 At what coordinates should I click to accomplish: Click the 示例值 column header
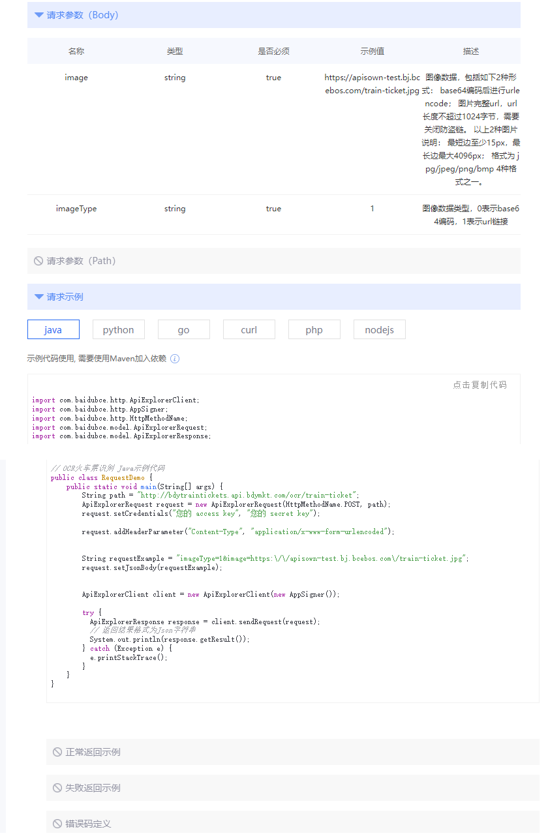click(372, 51)
